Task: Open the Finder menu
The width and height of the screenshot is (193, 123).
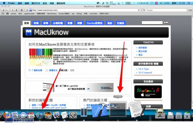Action: coord(12,3)
